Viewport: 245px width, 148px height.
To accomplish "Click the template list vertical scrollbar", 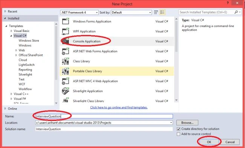I will click(x=176, y=36).
